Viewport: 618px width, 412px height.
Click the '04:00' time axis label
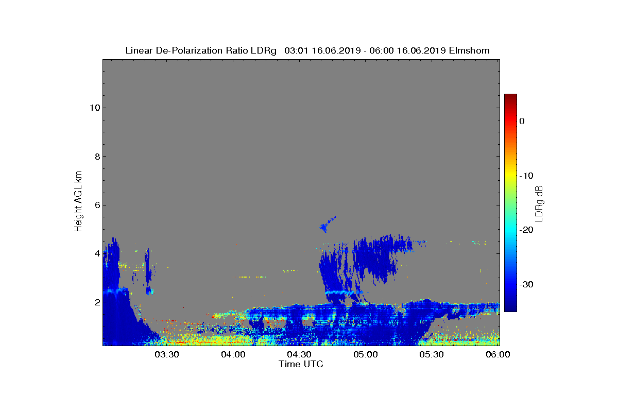pos(233,354)
